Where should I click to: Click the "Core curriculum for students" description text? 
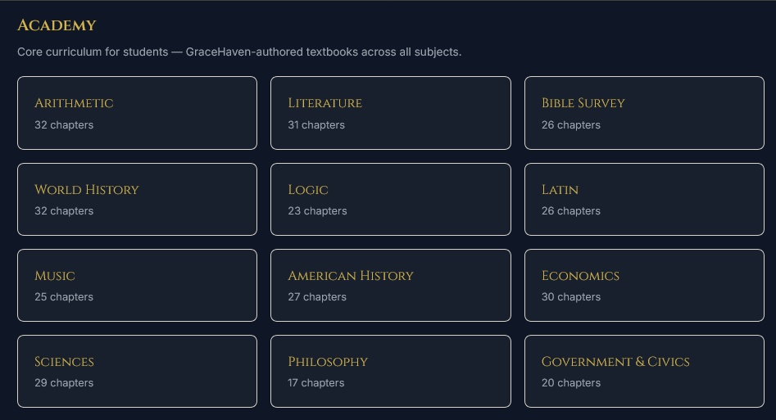pos(239,52)
